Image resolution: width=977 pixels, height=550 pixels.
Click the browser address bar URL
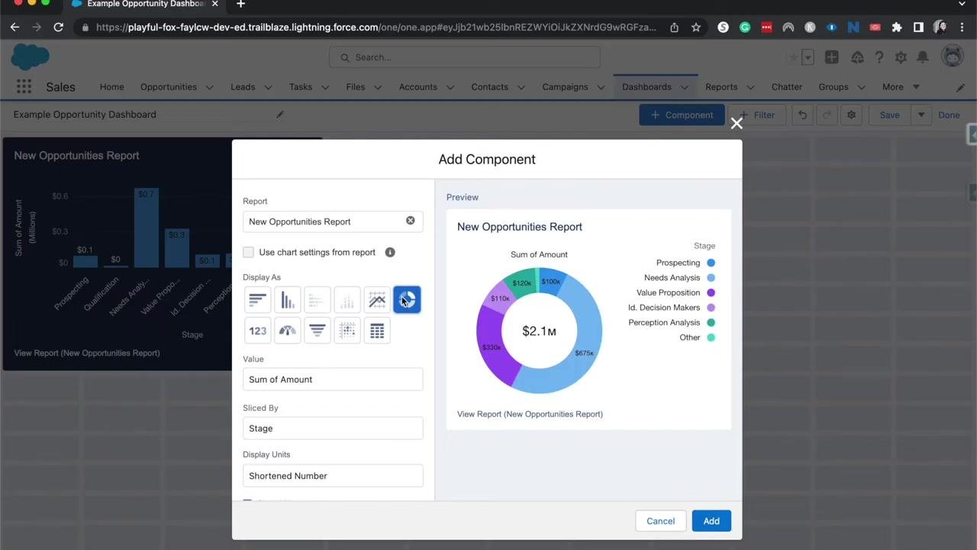click(376, 27)
